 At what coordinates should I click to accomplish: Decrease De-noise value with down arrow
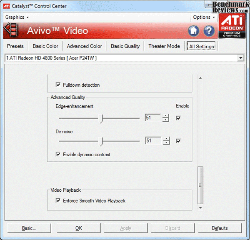tap(166, 142)
